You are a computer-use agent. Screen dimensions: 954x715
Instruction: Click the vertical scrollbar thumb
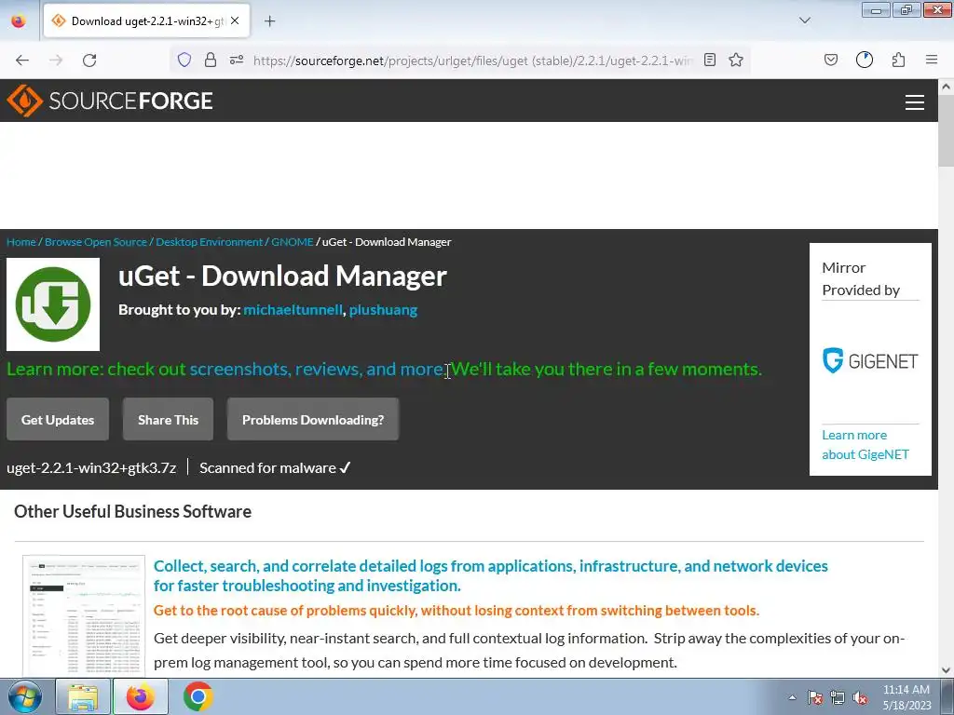coord(946,130)
